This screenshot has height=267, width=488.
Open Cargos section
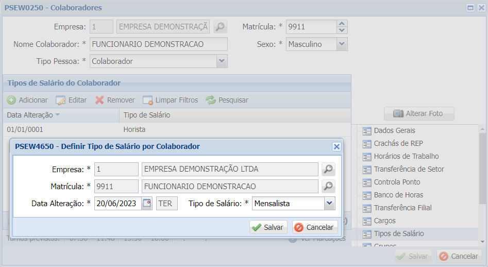click(x=384, y=221)
